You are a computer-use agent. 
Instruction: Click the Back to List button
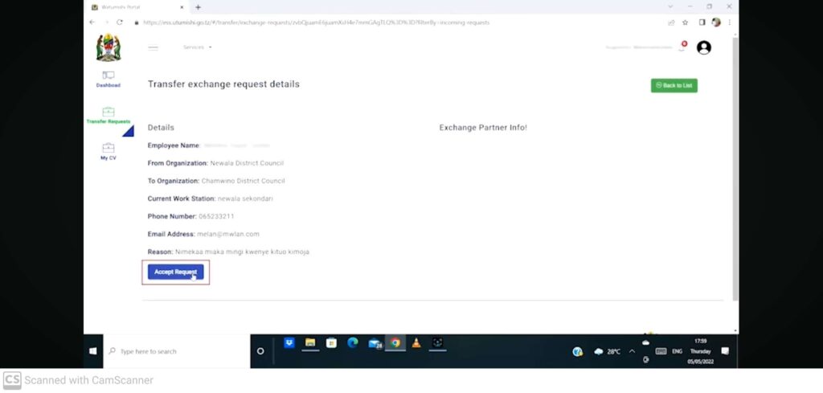tap(674, 85)
